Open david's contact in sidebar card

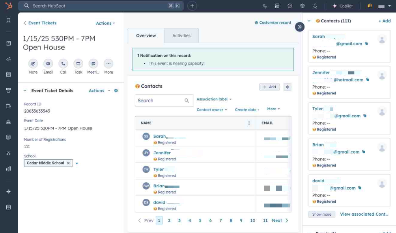point(318,181)
